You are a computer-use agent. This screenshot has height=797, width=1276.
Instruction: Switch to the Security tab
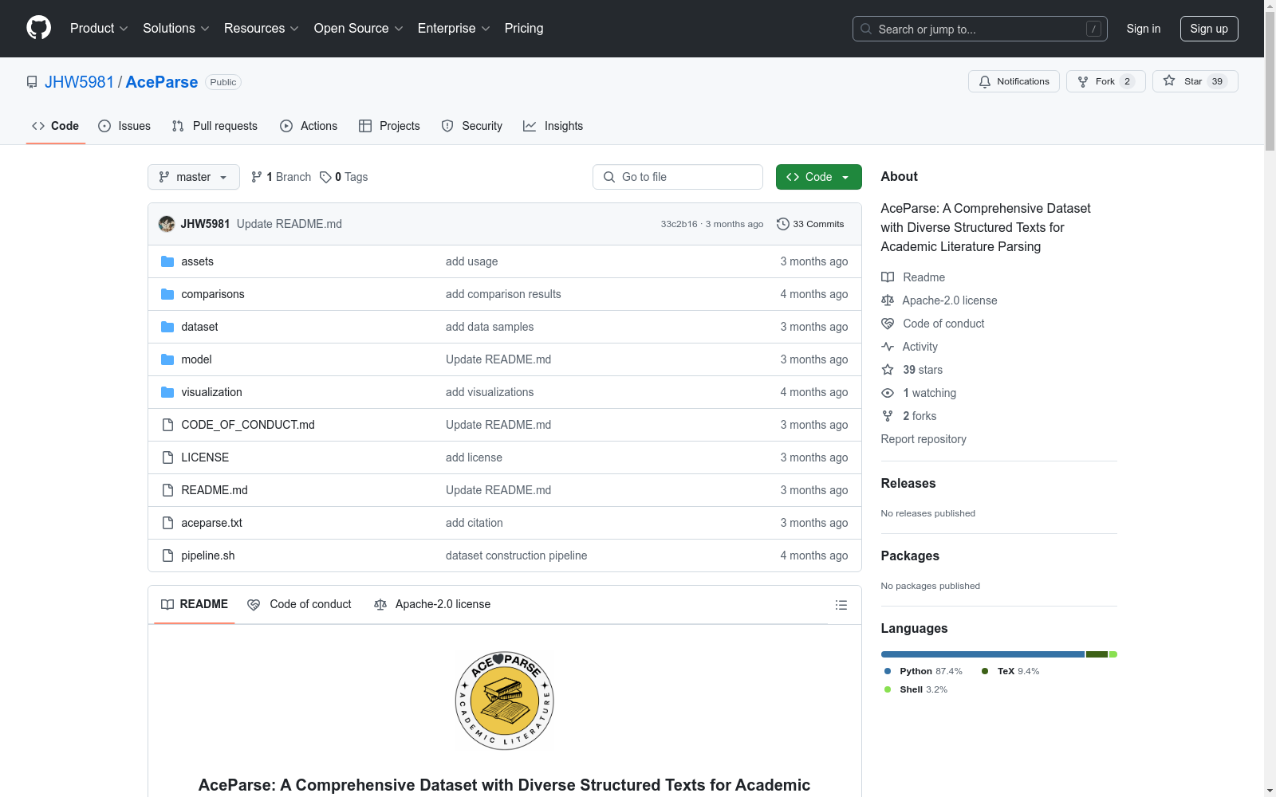click(472, 126)
